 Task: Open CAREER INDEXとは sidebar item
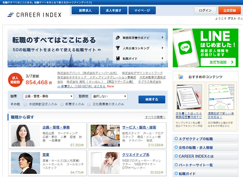coord(205,156)
